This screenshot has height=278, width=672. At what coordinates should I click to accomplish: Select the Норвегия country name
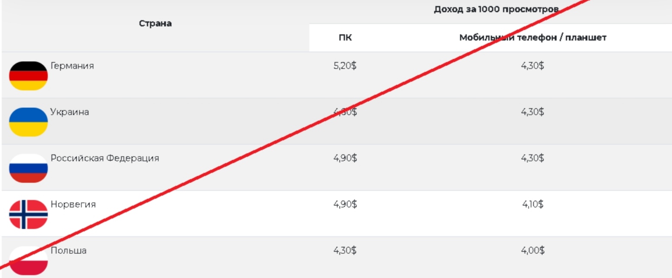click(x=73, y=205)
